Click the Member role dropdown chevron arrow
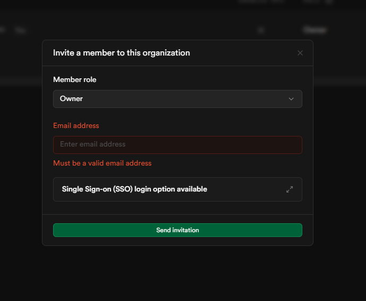 291,99
